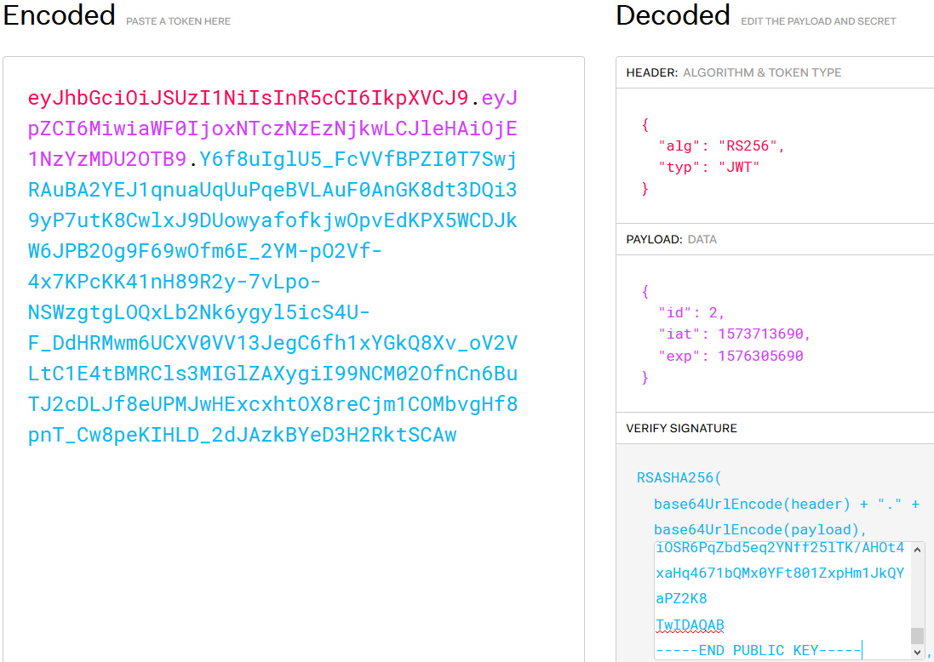The width and height of the screenshot is (934, 662).
Task: Click the encoded signature line starting "RAuBA2YEJ1qnuaUqUuPqe"
Action: 272,190
